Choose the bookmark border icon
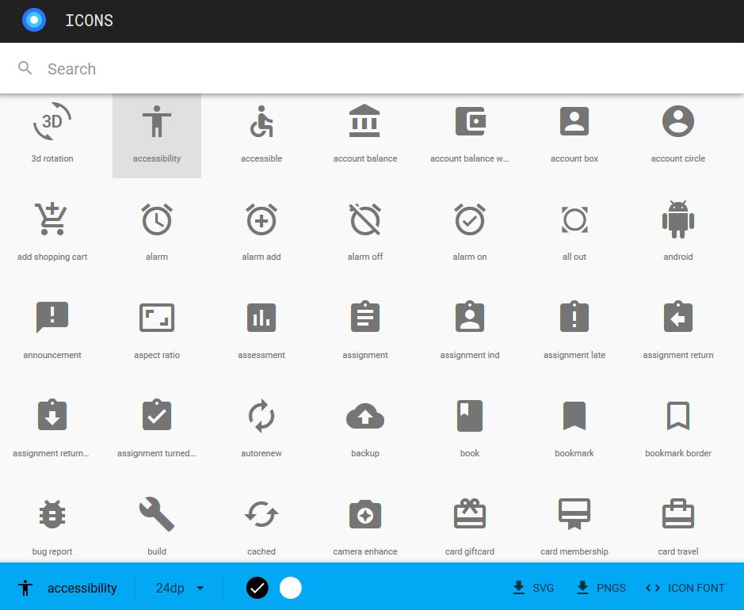Image resolution: width=744 pixels, height=610 pixels. coord(677,415)
